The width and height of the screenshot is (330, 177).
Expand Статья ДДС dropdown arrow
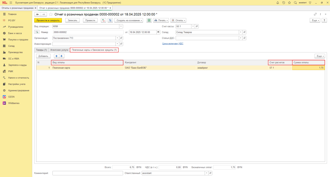(240, 38)
